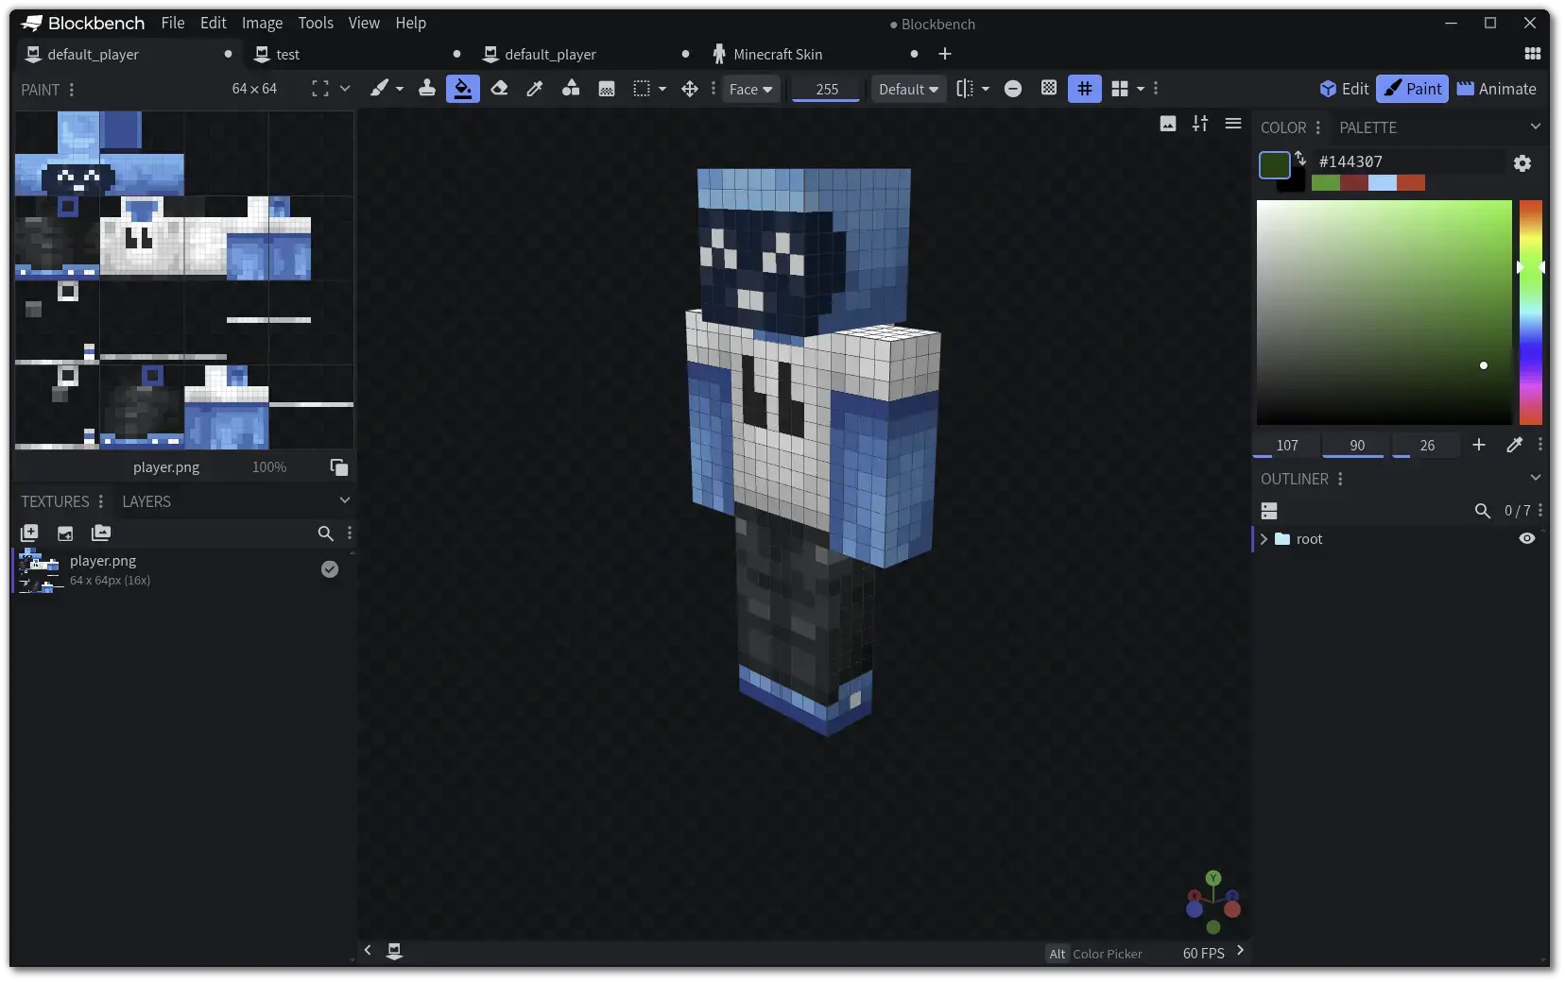Select the Paint Brush tool
This screenshot has width=1565, height=982.
(x=379, y=89)
